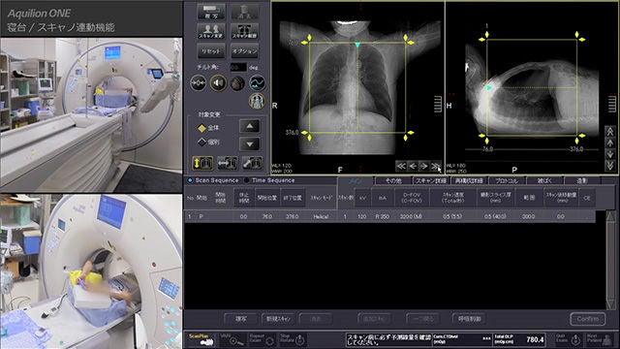Viewport: 620px width, 349px height.
Task: Select the lower dark diamond target option
Action: click(x=201, y=142)
